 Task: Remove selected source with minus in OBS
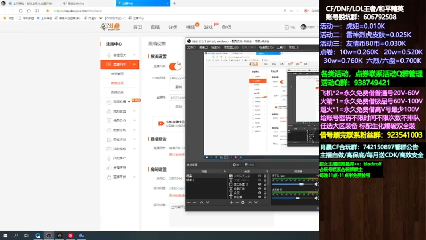point(237,202)
